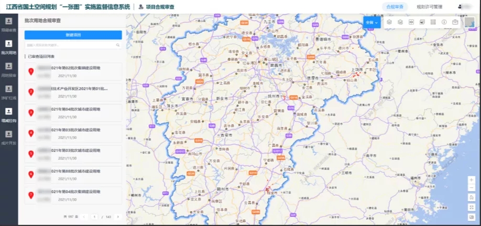Click the page number box in pagination
This screenshot has height=226, width=481.
(x=95, y=217)
